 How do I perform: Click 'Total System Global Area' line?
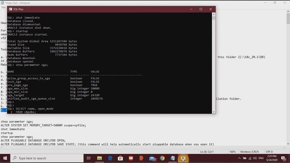point(42,41)
